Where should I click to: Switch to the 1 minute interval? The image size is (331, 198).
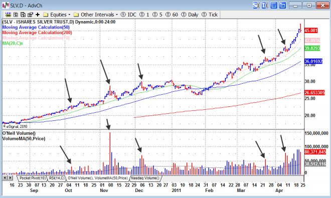pos(144,15)
